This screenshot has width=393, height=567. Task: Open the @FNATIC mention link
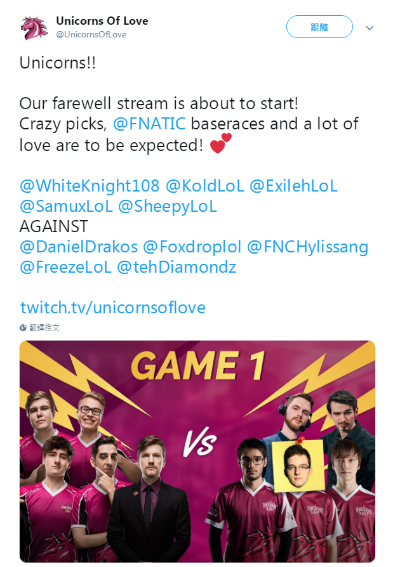149,124
